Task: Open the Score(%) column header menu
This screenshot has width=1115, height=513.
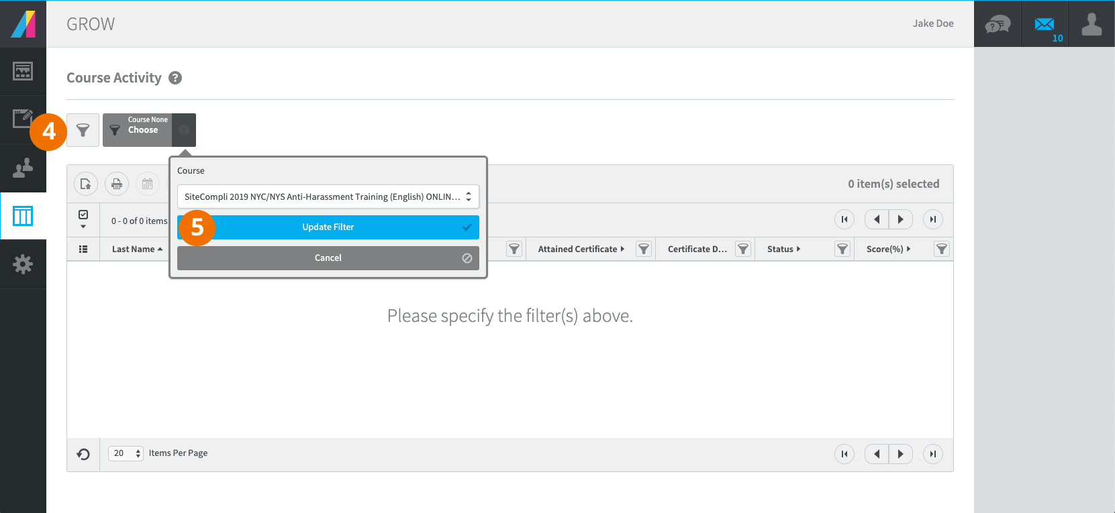Action: [888, 249]
